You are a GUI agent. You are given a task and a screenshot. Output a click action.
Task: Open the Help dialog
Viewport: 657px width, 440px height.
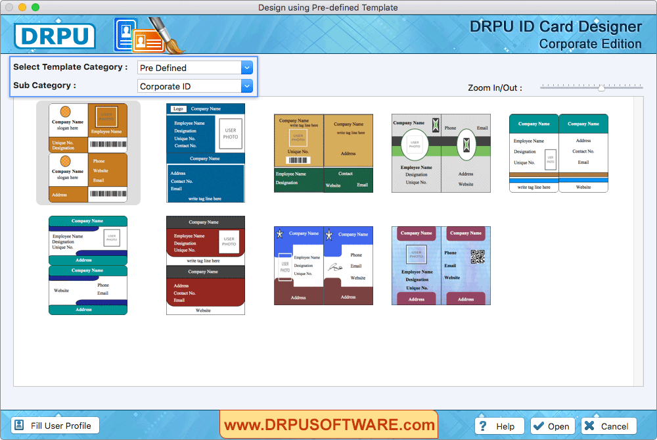499,426
